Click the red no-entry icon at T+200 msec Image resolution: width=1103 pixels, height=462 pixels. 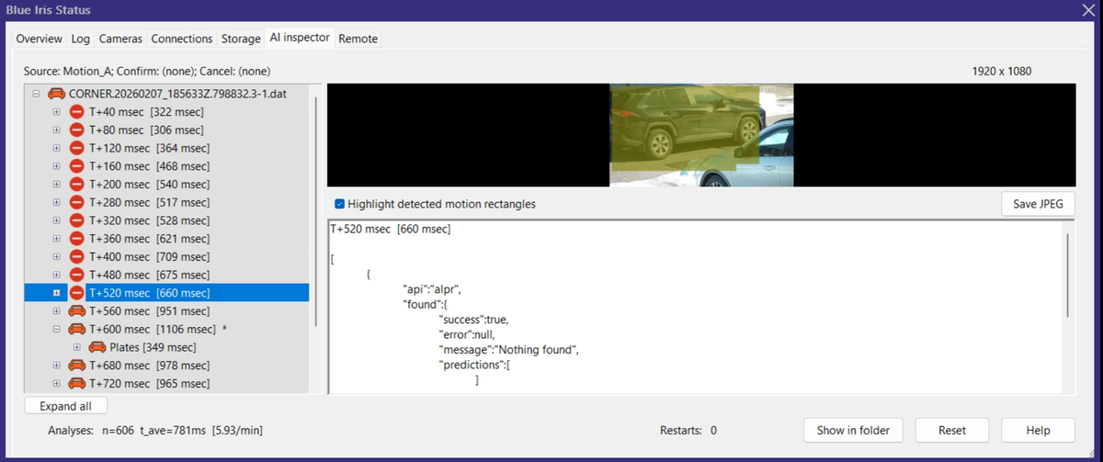tap(77, 185)
